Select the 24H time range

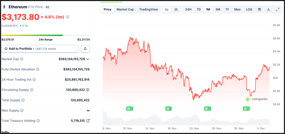pyautogui.click(x=188, y=9)
